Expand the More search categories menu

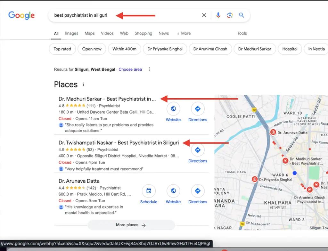[184, 33]
